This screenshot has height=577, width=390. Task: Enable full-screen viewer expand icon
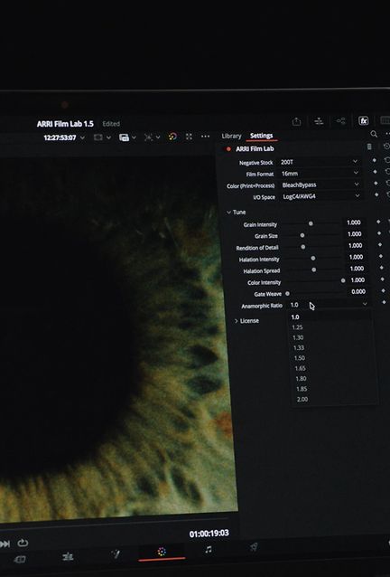point(189,137)
